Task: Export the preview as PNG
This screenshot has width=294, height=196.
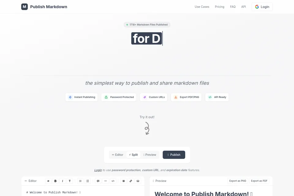Action: click(238, 181)
